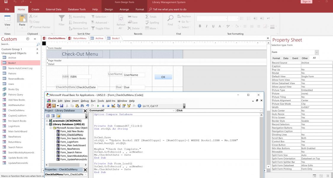Select the UserName text box on the form
This screenshot has width=333, height=178.
click(x=135, y=75)
